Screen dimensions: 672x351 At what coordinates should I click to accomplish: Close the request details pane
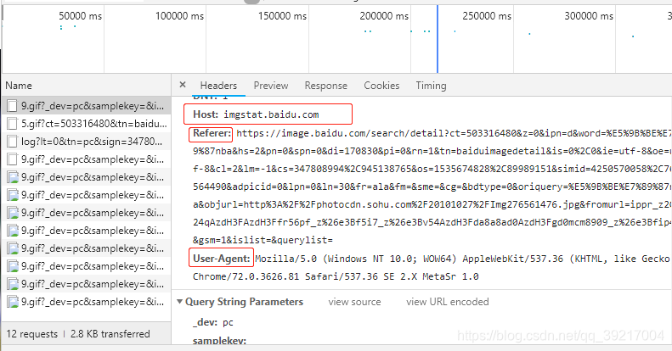tap(183, 85)
